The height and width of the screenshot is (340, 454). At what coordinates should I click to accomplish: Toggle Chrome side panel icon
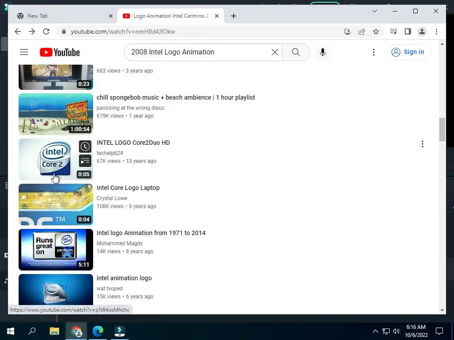click(408, 31)
